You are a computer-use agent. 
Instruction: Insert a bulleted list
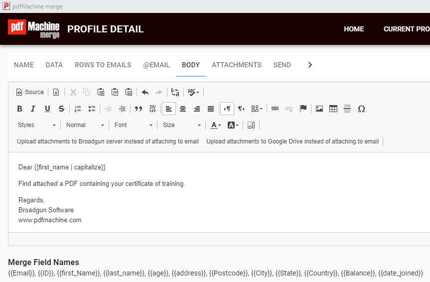pos(92,109)
